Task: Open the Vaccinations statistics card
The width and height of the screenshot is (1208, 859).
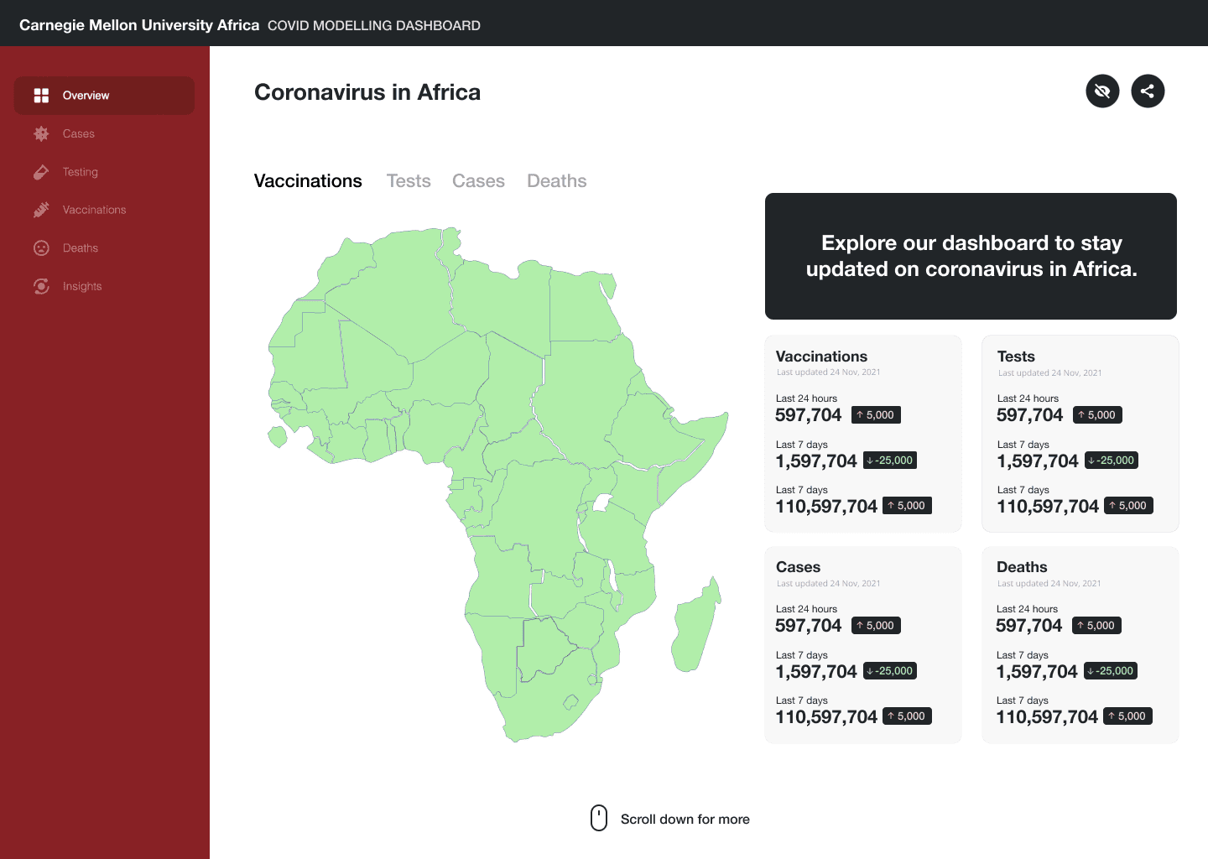Action: coord(862,434)
